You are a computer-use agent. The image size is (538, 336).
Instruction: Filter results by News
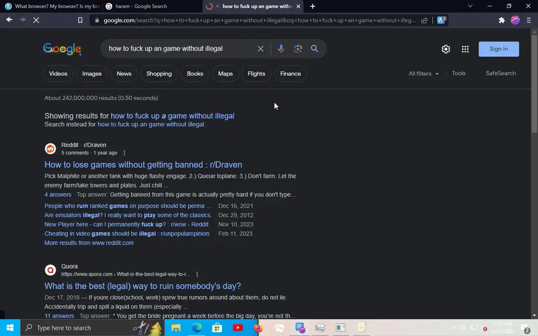point(124,73)
